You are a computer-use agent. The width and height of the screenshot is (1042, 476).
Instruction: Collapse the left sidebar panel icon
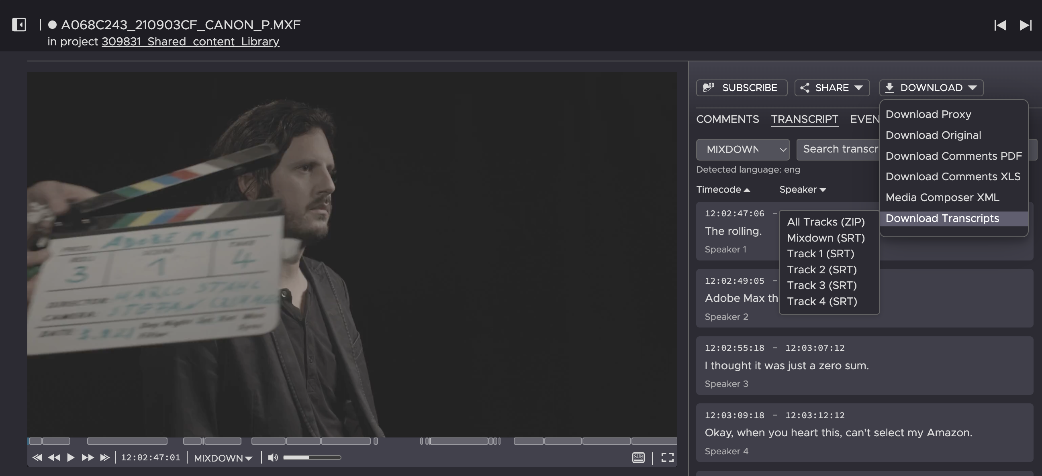[19, 24]
